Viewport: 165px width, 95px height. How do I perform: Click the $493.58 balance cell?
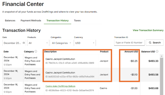pyautogui.click(x=153, y=75)
